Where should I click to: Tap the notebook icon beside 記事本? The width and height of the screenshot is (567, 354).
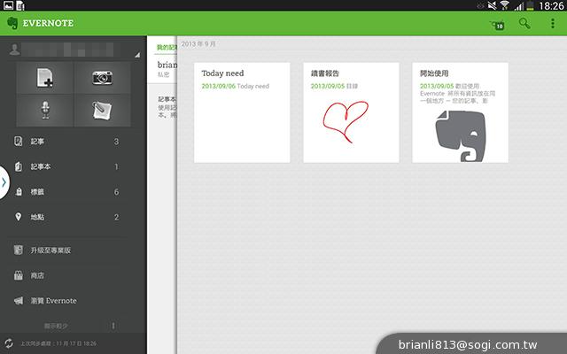pyautogui.click(x=18, y=166)
